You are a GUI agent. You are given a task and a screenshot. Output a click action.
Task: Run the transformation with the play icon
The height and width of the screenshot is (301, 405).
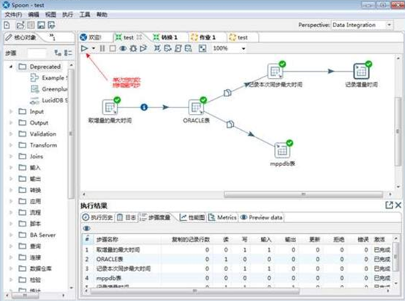(x=84, y=48)
